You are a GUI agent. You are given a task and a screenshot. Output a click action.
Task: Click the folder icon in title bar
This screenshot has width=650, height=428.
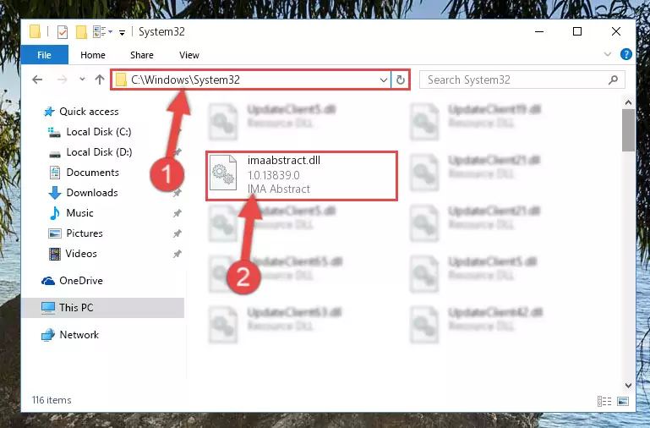[35, 31]
